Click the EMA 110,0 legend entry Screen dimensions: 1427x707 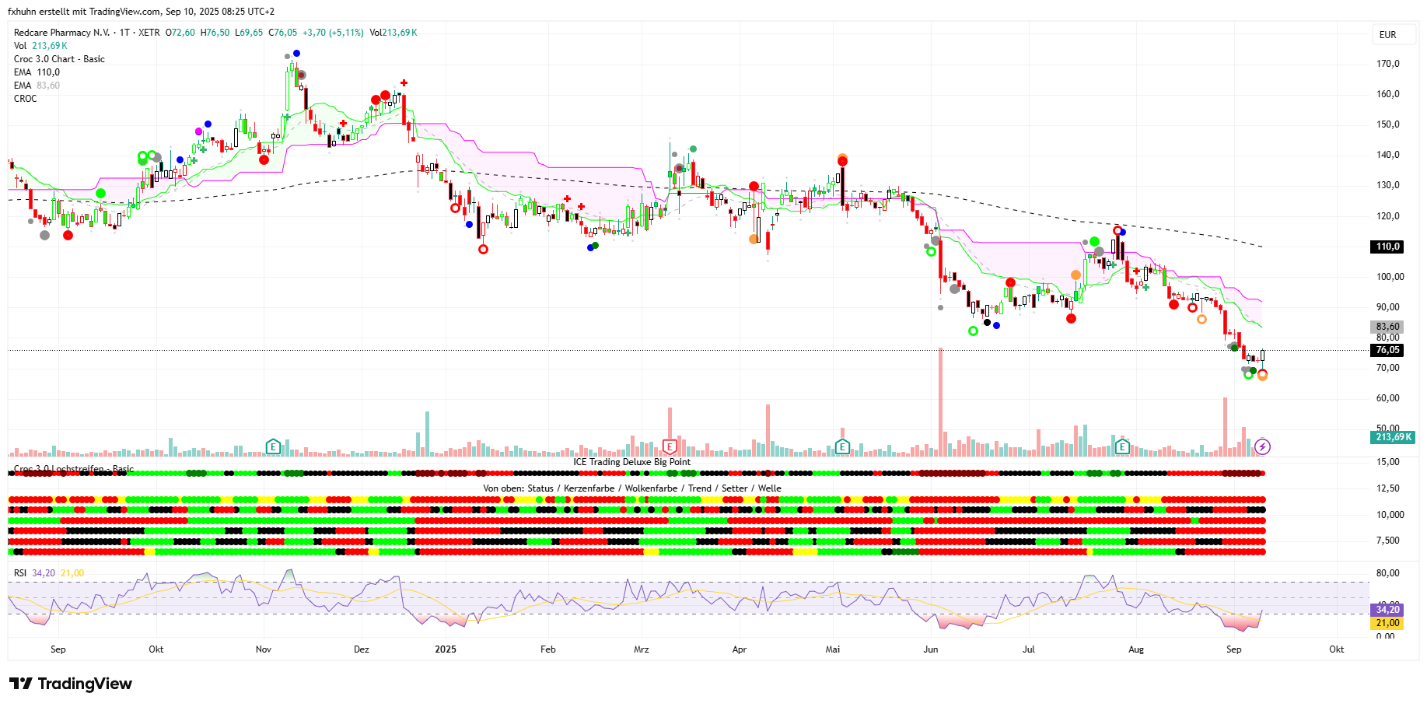[37, 72]
